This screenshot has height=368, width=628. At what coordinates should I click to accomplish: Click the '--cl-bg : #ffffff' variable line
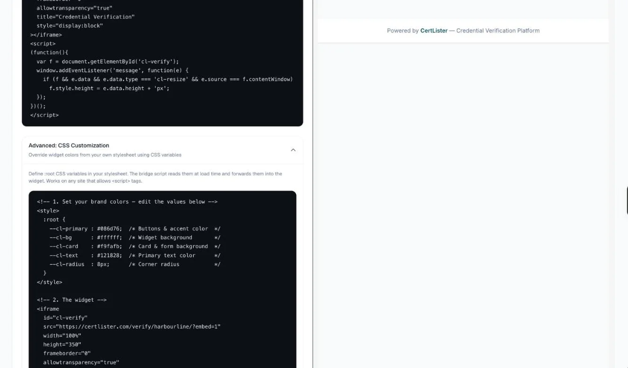(135, 238)
